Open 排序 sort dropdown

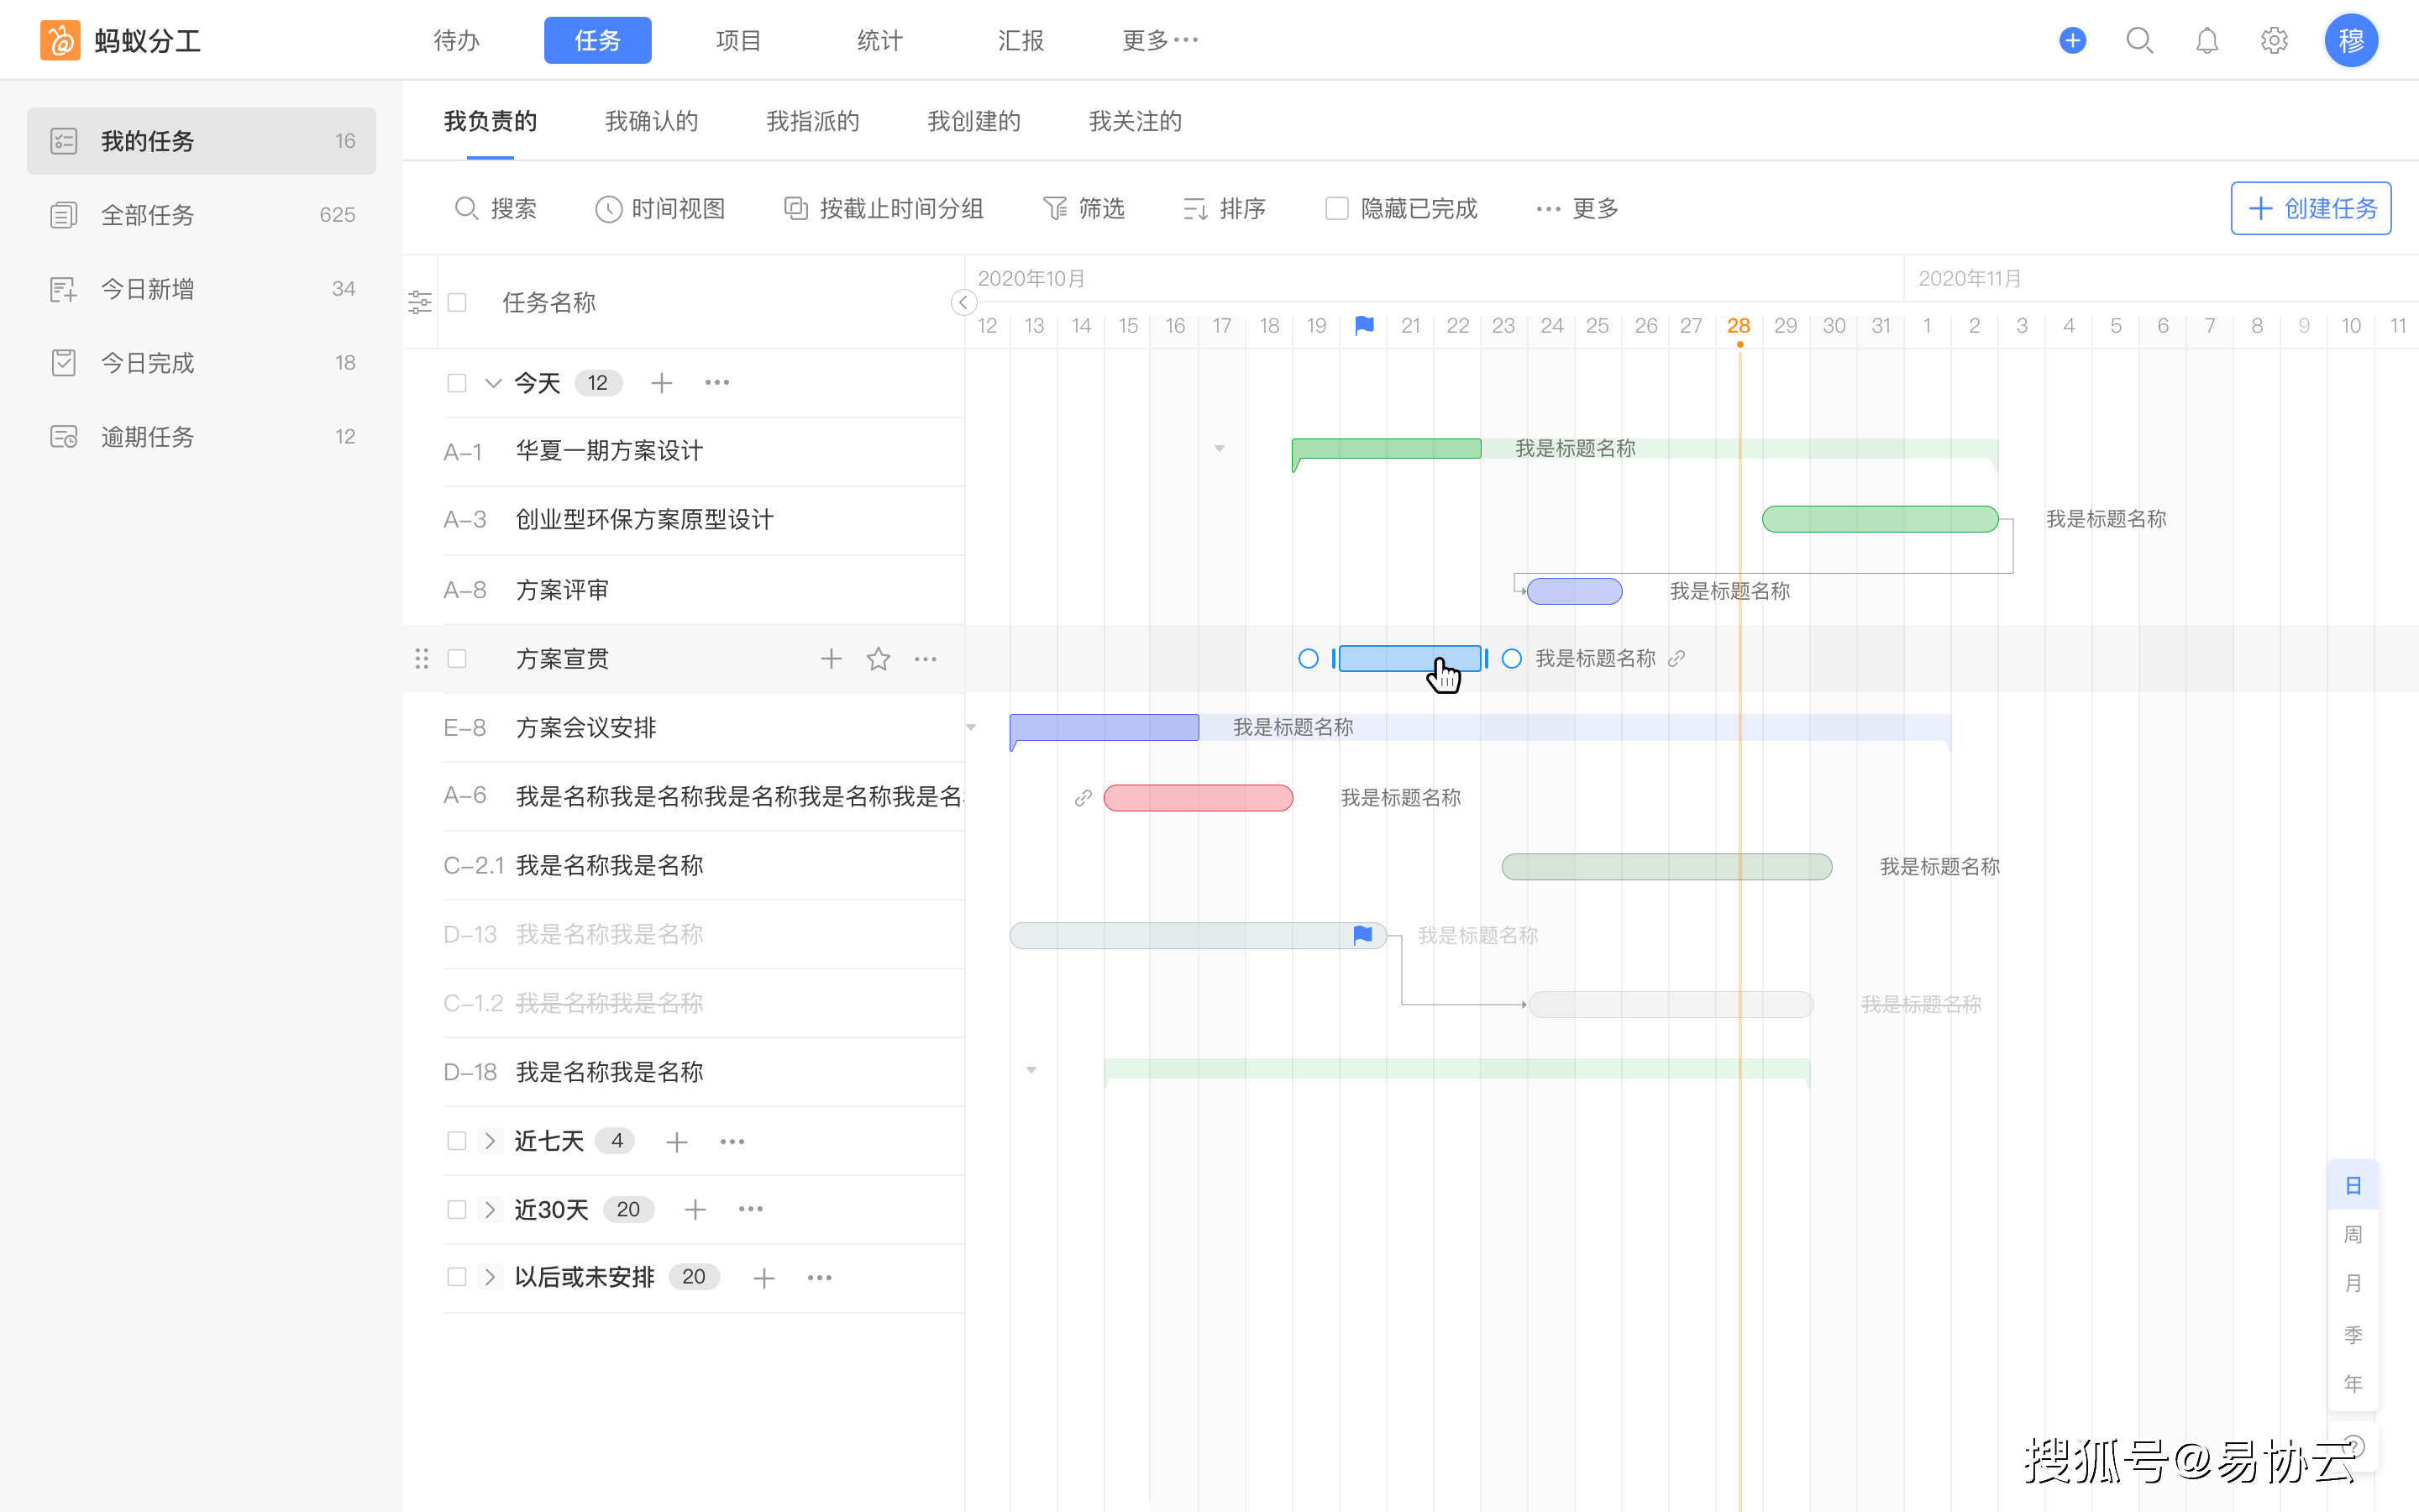click(1225, 208)
